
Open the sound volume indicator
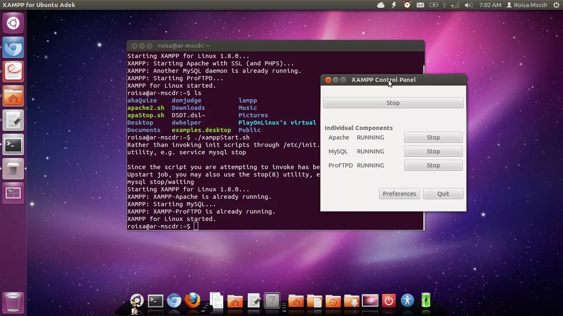tap(468, 5)
